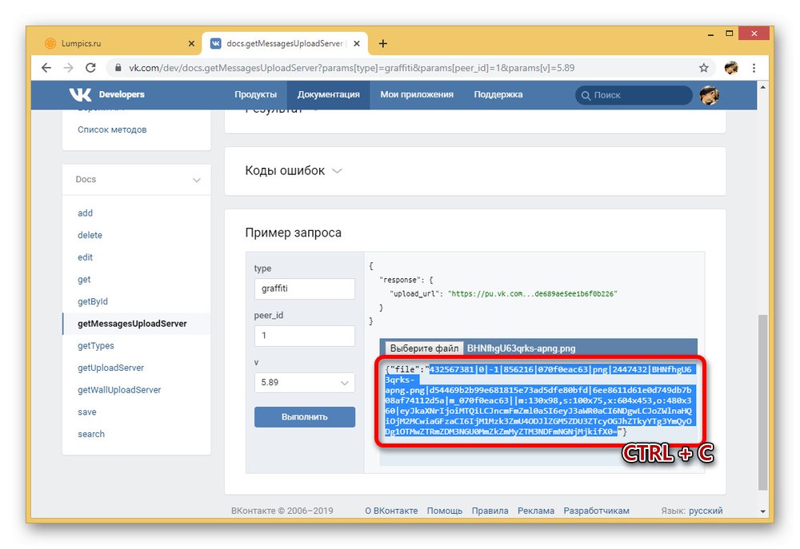Click the Пример запроса heading
800x549 pixels.
click(294, 233)
